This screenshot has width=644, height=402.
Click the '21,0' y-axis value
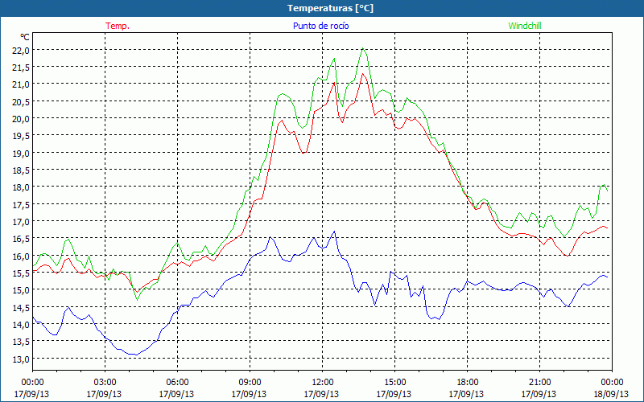pos(21,84)
